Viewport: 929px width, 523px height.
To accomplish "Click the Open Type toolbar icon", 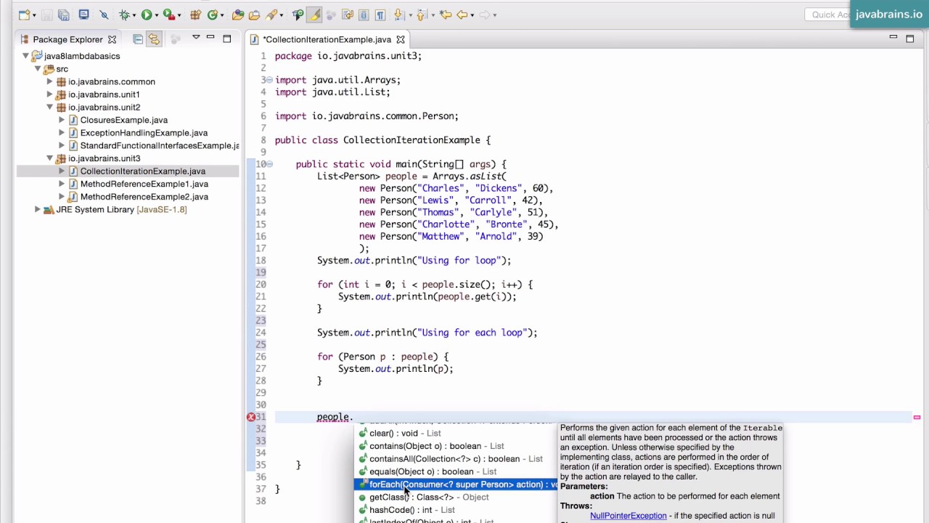I will (238, 15).
